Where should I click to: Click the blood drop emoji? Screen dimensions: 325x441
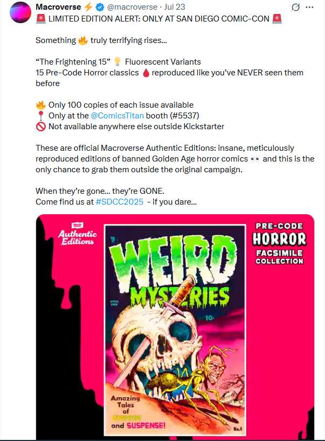click(146, 73)
